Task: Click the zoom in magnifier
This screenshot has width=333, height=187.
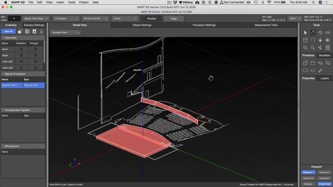Action: click(x=305, y=48)
